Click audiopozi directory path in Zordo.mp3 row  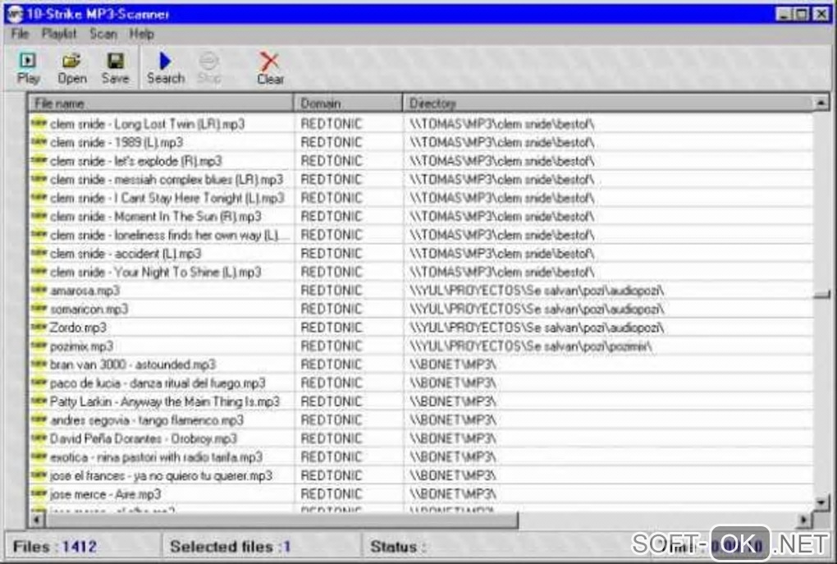pos(537,328)
